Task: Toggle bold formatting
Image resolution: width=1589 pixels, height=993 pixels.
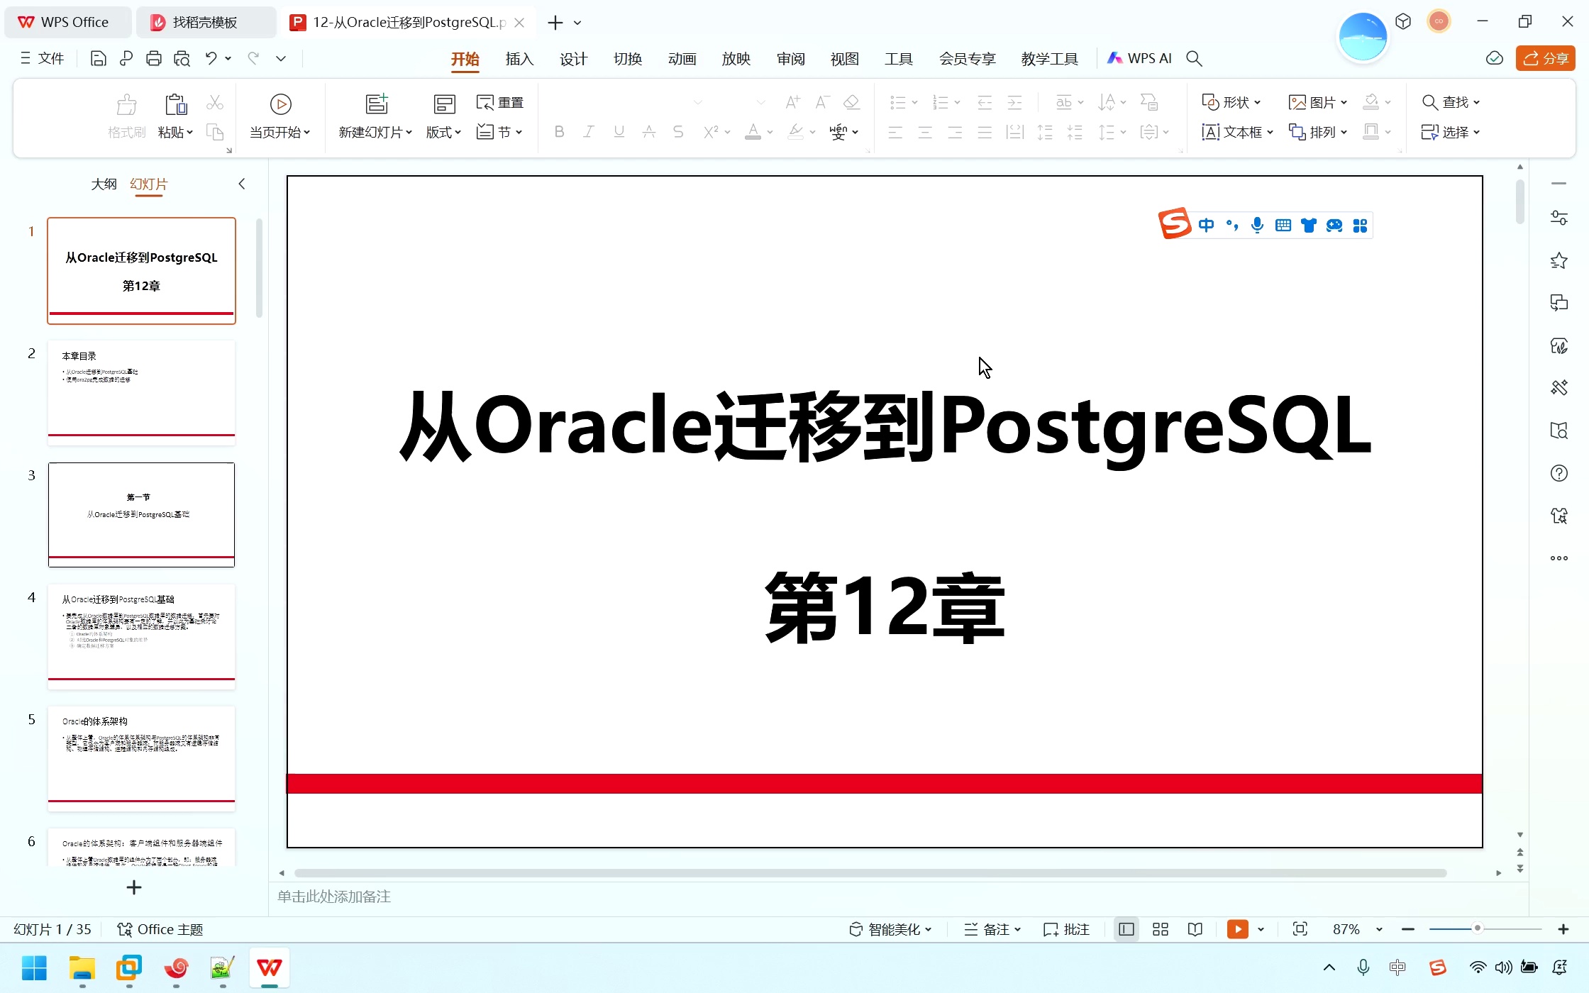Action: click(559, 132)
